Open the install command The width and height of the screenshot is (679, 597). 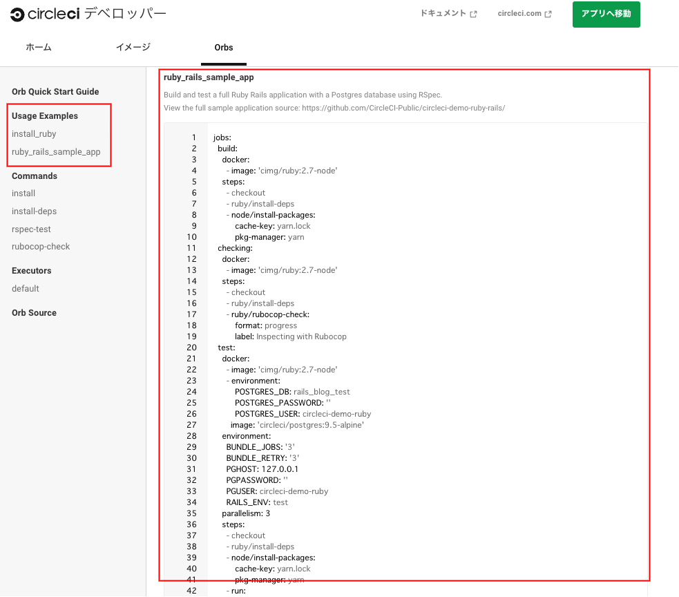(23, 193)
